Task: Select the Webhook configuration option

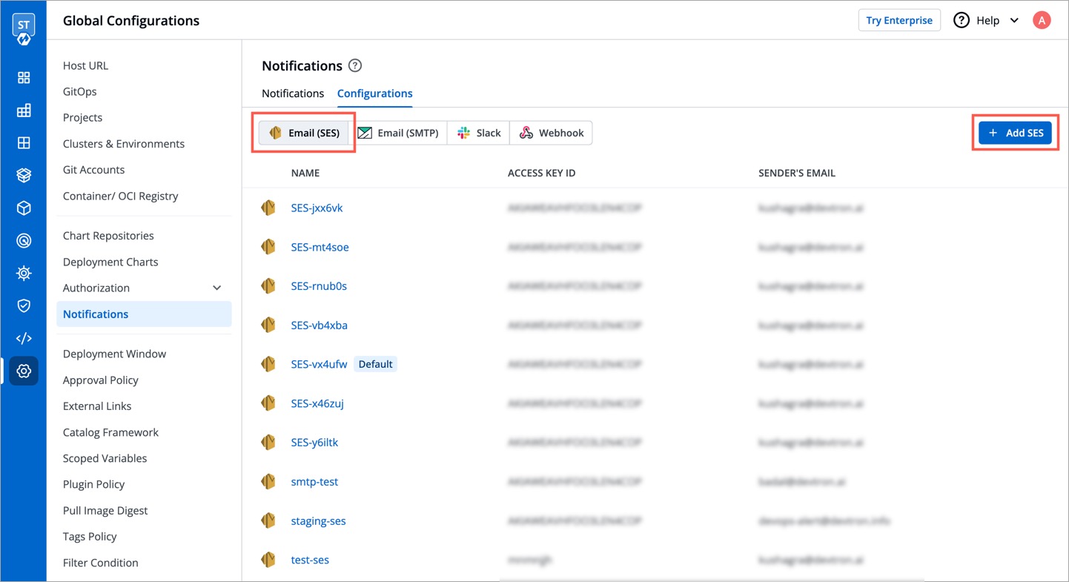Action: [x=551, y=133]
